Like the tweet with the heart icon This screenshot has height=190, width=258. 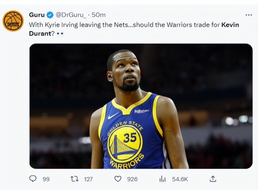pos(118,179)
